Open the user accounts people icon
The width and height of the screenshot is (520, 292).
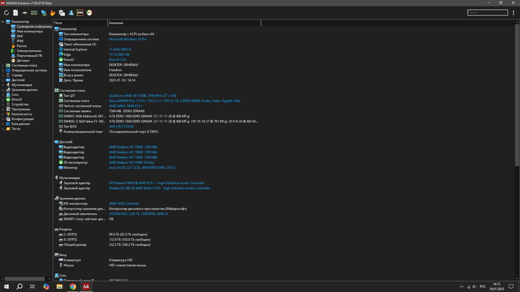click(x=71, y=13)
